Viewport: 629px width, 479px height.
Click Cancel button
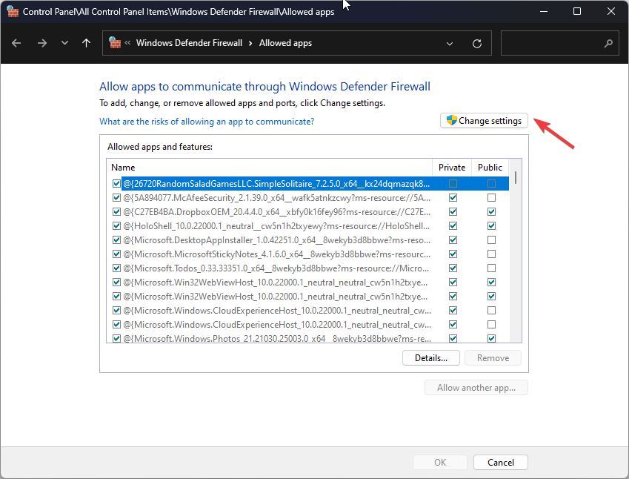501,462
